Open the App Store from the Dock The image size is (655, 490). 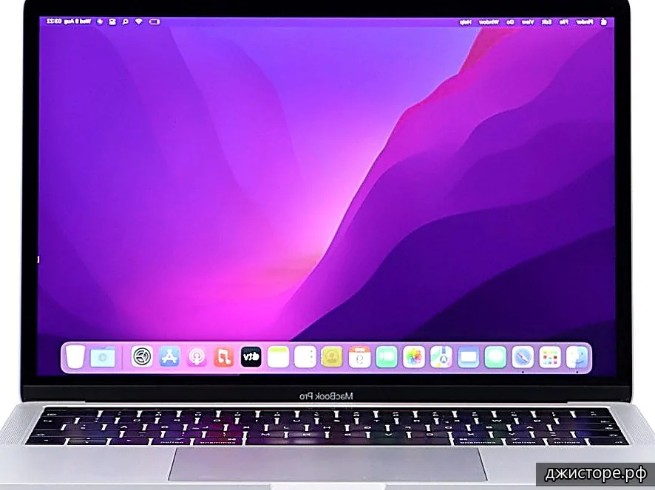[169, 357]
